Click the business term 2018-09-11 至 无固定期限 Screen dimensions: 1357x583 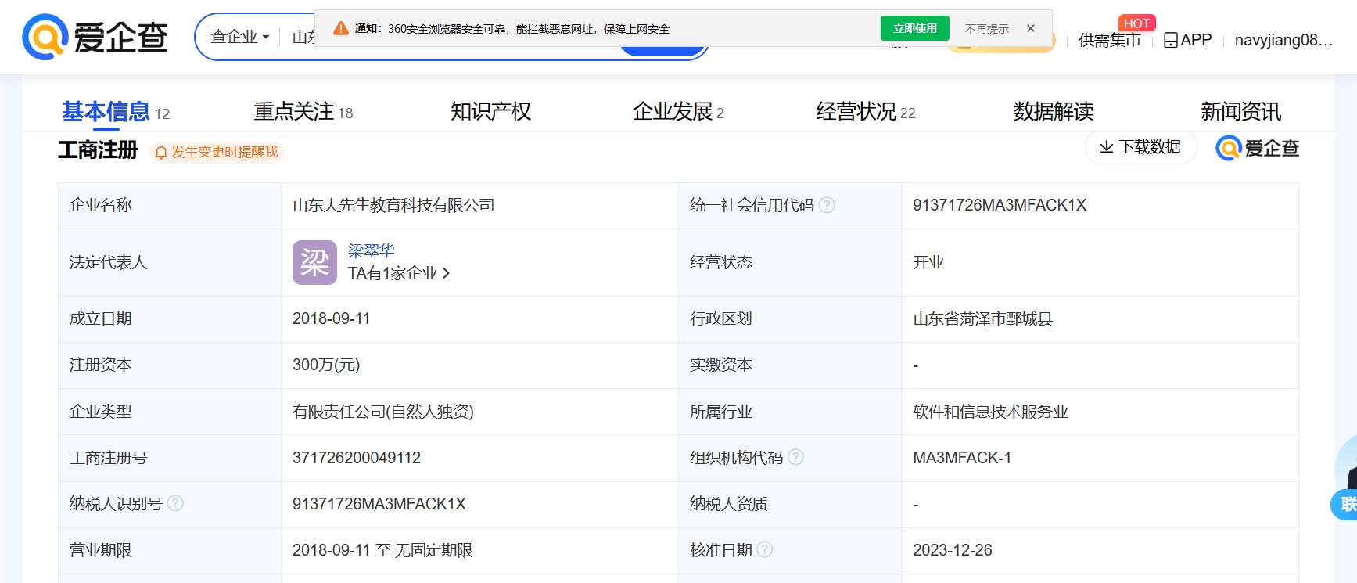382,550
